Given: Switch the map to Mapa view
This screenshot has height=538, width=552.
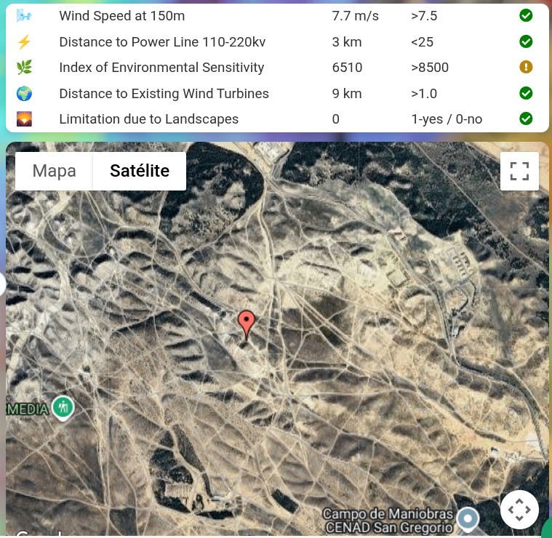Looking at the screenshot, I should pos(55,171).
